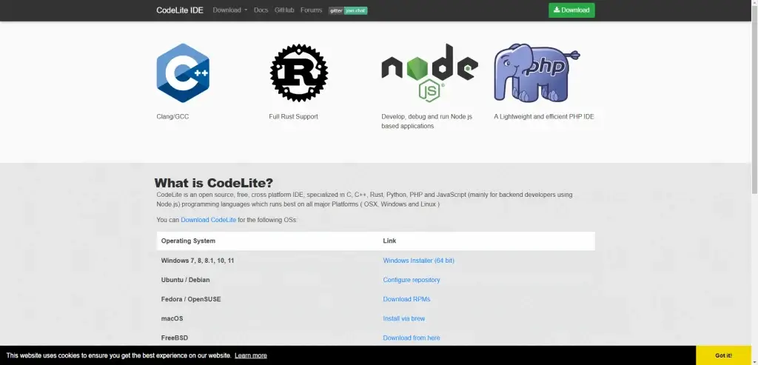
Task: Click FreeBSD Download from here link
Action: 412,338
